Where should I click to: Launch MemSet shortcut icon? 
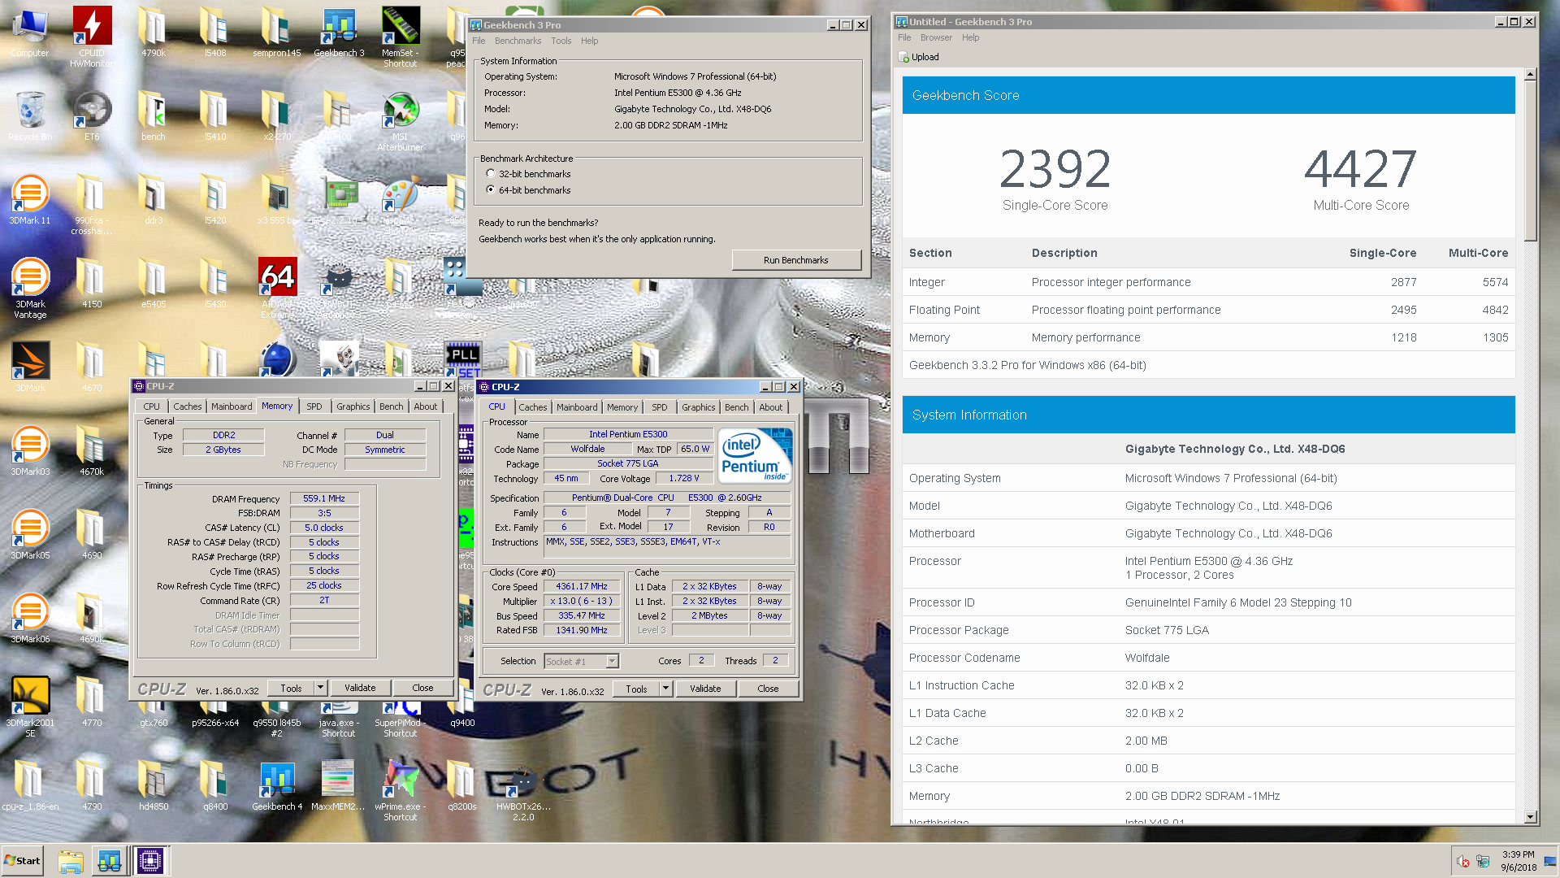[x=401, y=37]
